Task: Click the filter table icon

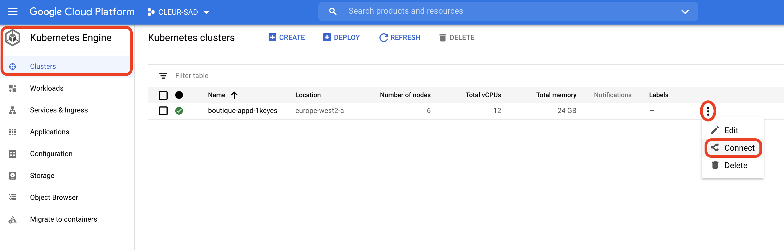Action: tap(163, 76)
